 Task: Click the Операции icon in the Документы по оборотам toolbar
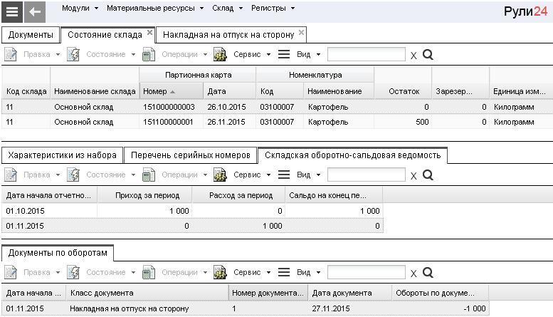coord(149,273)
